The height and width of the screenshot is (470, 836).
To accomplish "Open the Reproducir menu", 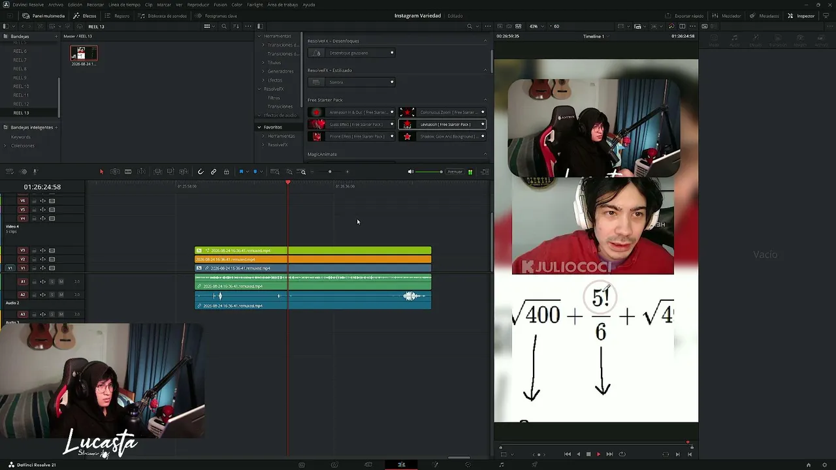I will tap(199, 5).
